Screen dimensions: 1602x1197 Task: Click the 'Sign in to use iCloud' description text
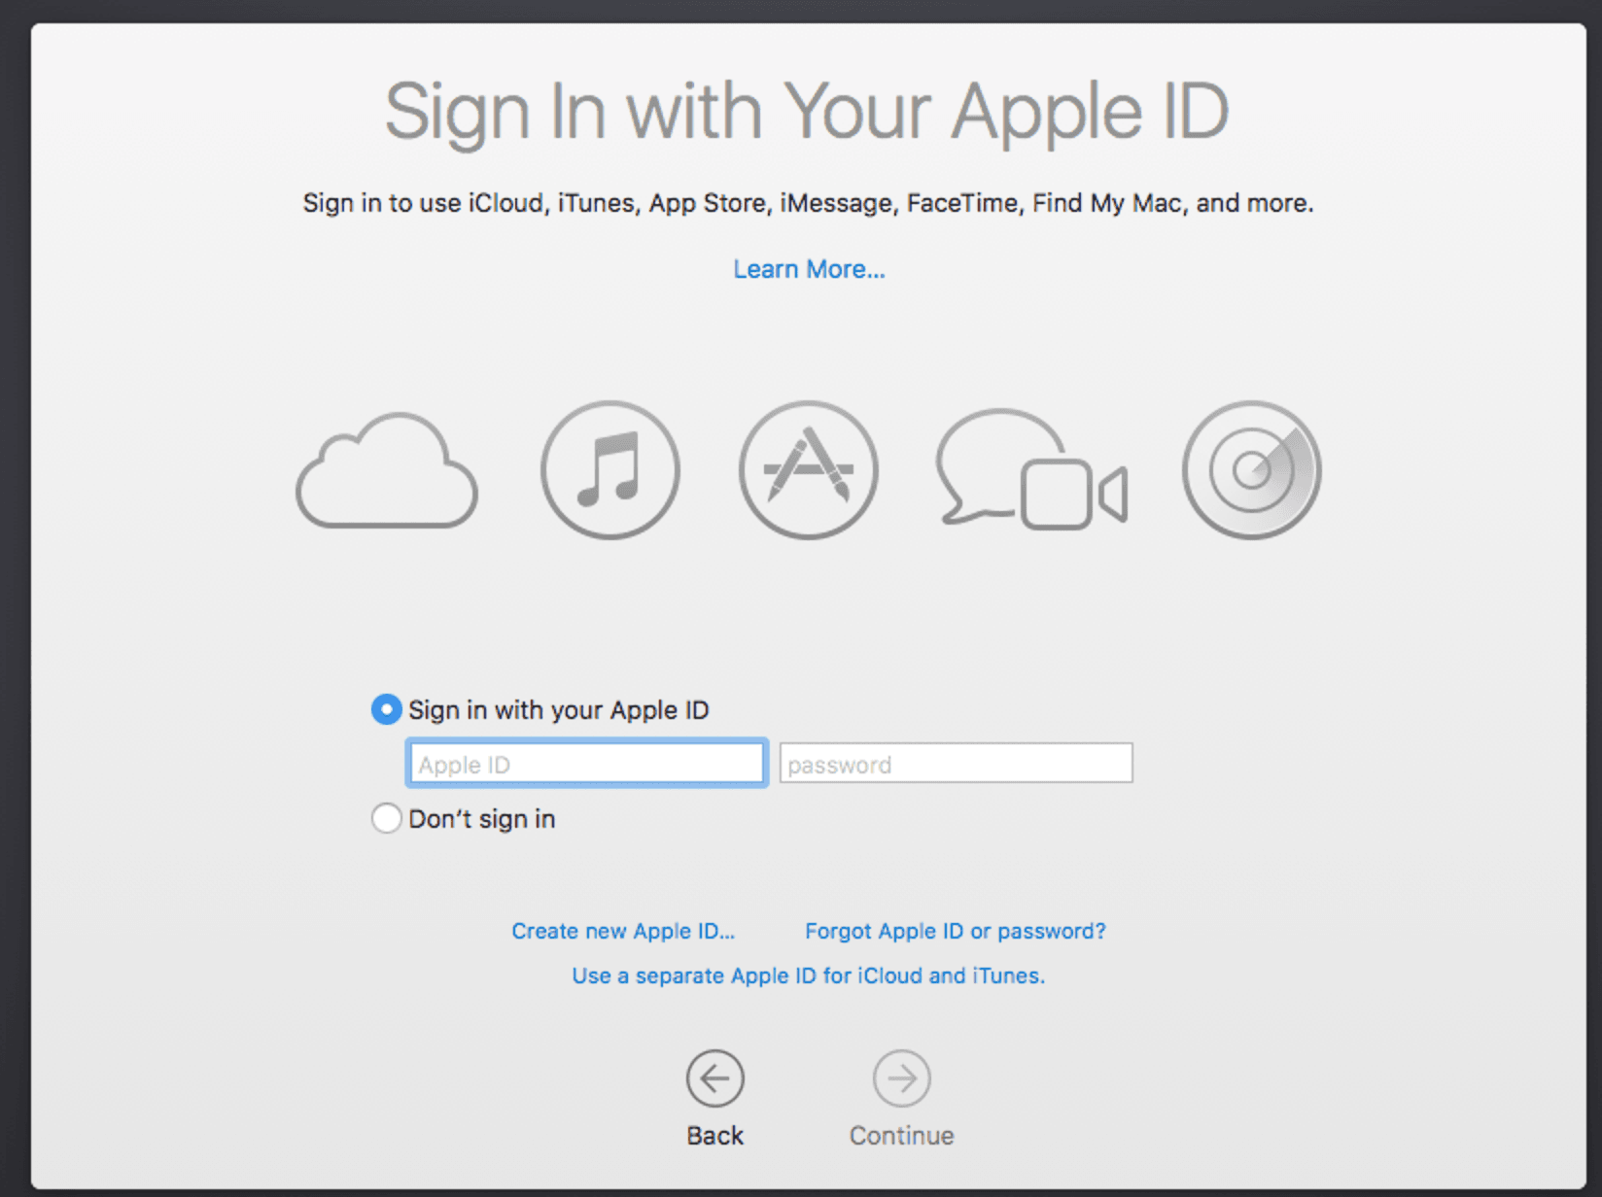(x=807, y=203)
